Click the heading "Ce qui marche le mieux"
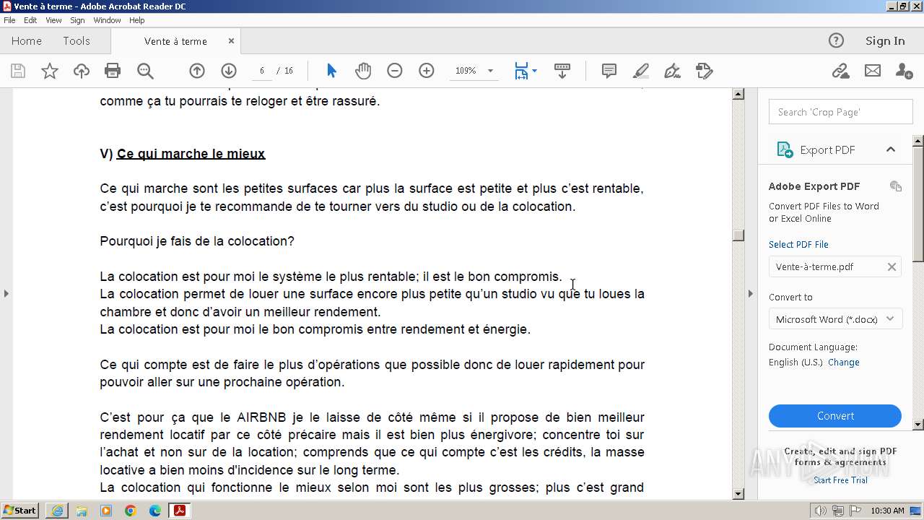The width and height of the screenshot is (924, 520). (191, 154)
